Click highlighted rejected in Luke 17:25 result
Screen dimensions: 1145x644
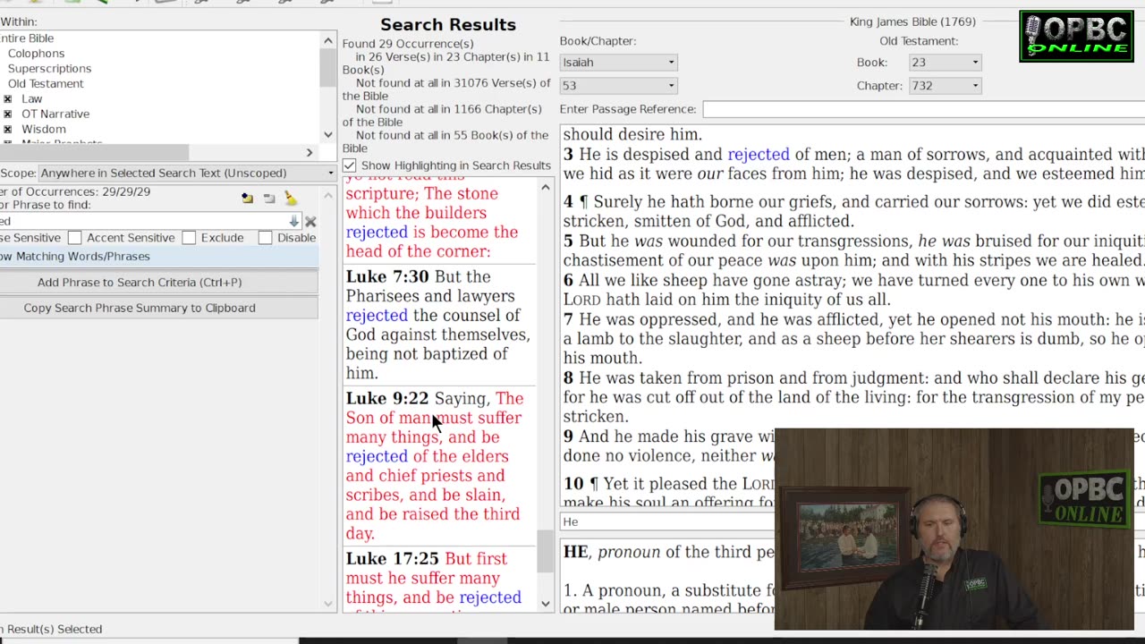click(x=490, y=597)
